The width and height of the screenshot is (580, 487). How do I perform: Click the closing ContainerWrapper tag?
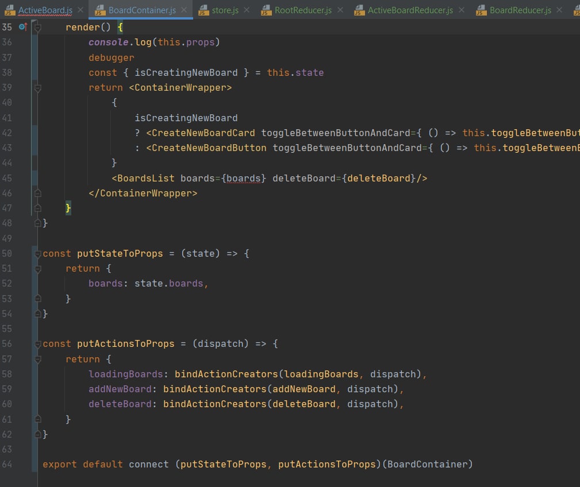pyautogui.click(x=143, y=193)
